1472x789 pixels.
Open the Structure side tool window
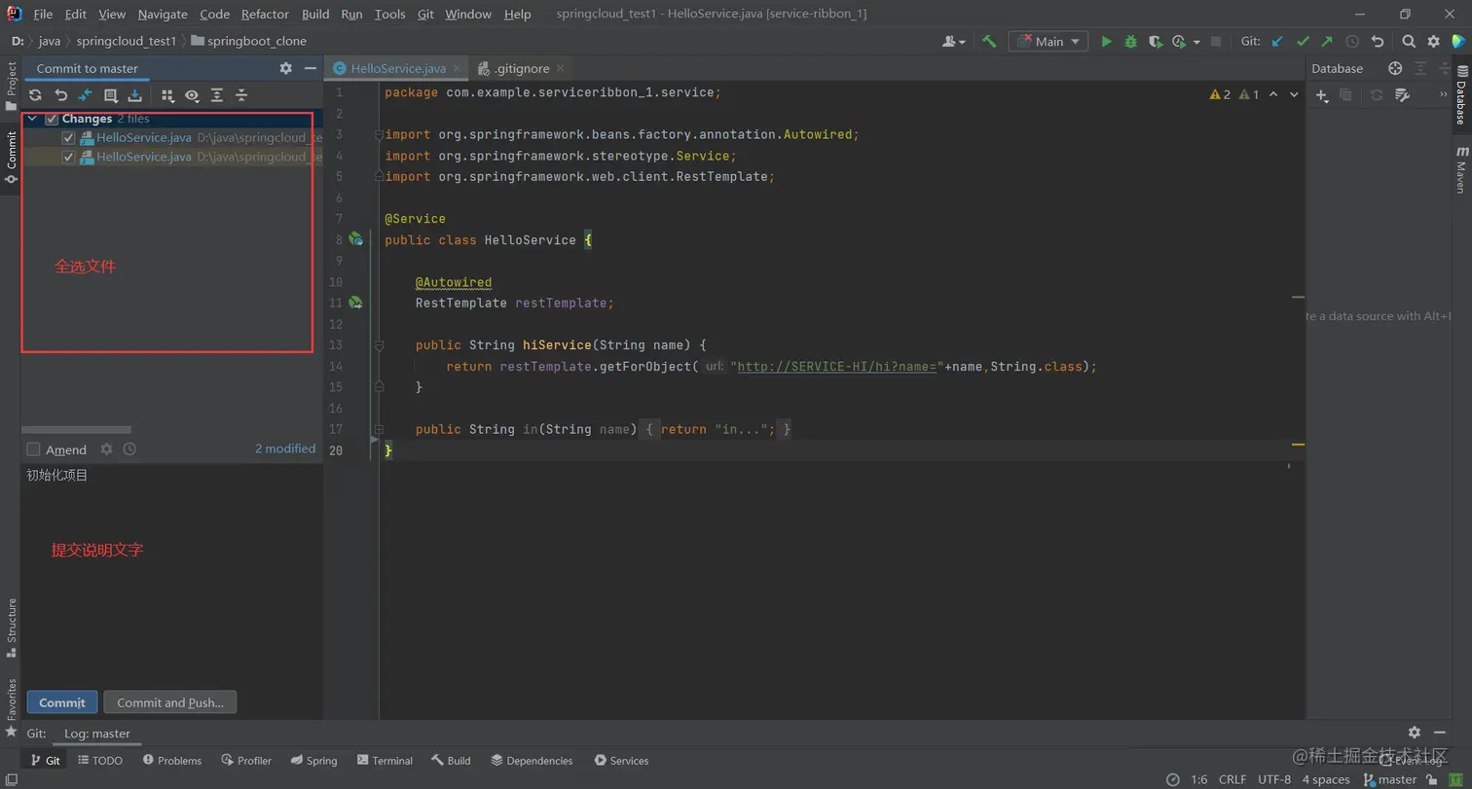(x=12, y=628)
